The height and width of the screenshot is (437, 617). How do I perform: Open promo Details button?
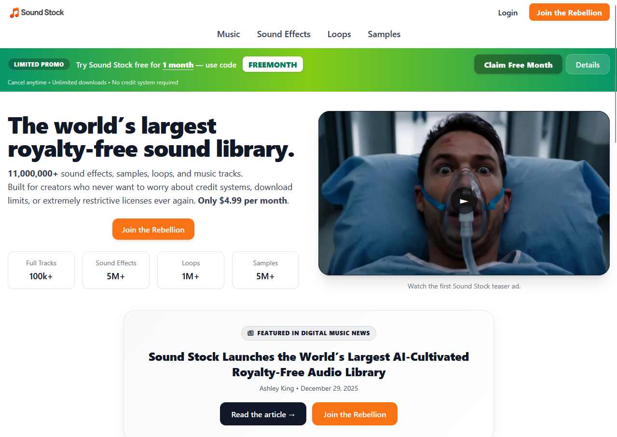tap(588, 65)
